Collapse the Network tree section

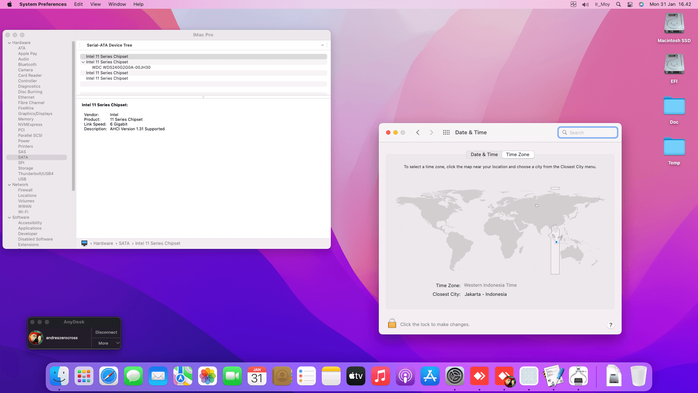point(9,185)
